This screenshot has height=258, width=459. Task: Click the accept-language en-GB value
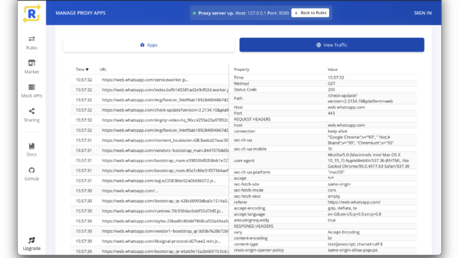(x=354, y=214)
